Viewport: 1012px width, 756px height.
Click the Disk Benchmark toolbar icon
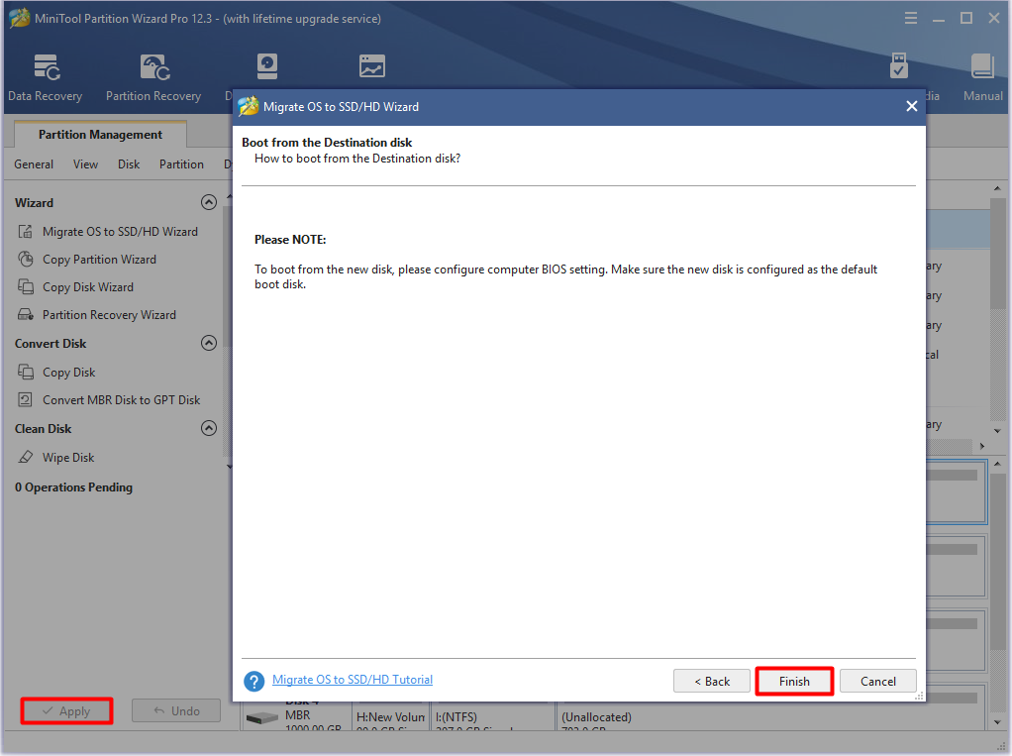(266, 66)
